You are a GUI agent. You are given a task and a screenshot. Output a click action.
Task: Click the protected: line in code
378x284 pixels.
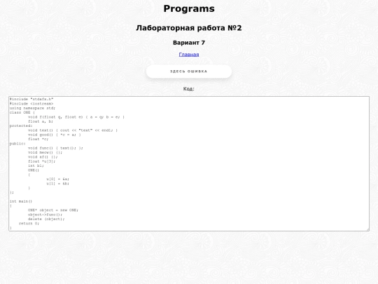[21, 126]
